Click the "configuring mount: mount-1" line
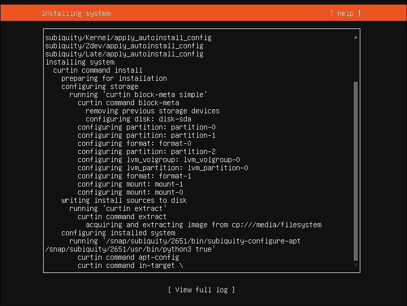This screenshot has height=306, width=407. (x=130, y=184)
